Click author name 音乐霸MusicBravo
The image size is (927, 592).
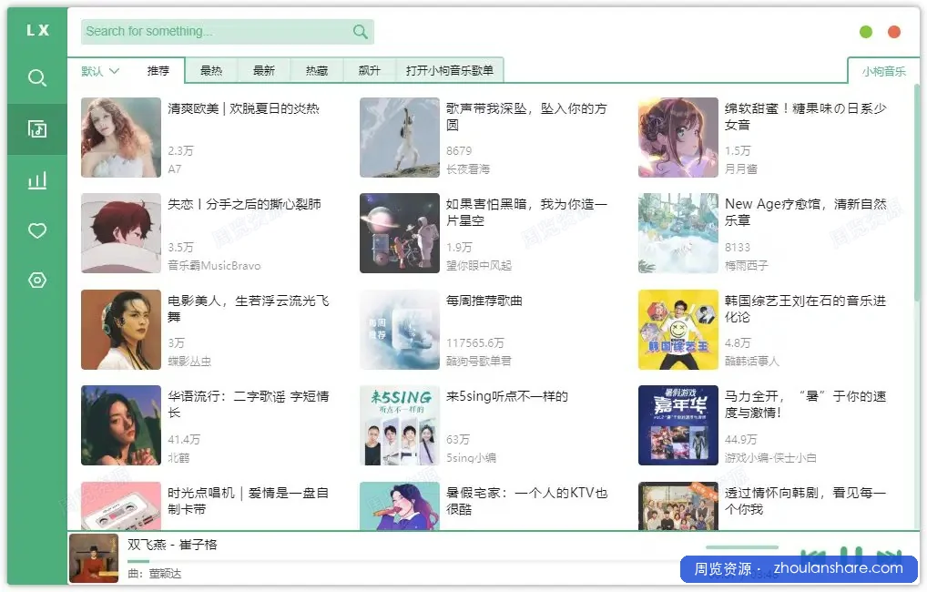[214, 266]
